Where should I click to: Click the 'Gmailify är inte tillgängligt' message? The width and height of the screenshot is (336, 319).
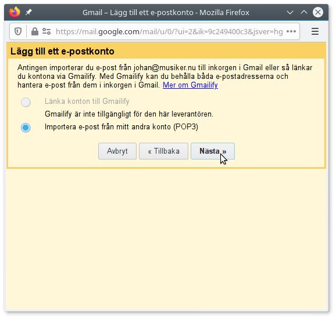[x=129, y=114]
